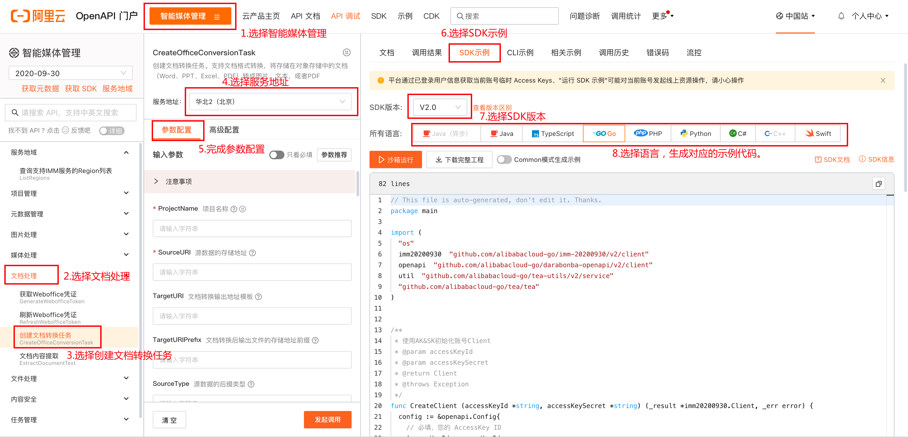
Task: Switch to the CLI示例 tab
Action: 520,53
